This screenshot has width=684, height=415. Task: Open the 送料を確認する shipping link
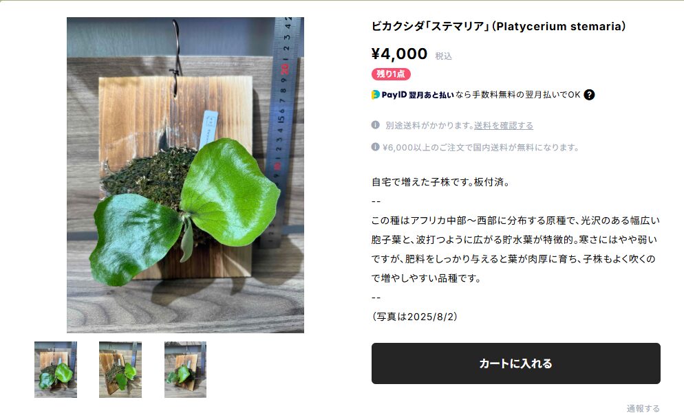click(504, 126)
